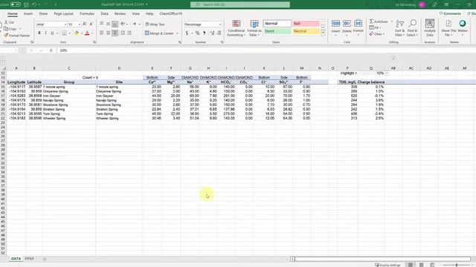
Task: Click AutoSum
Action: pyautogui.click(x=379, y=22)
